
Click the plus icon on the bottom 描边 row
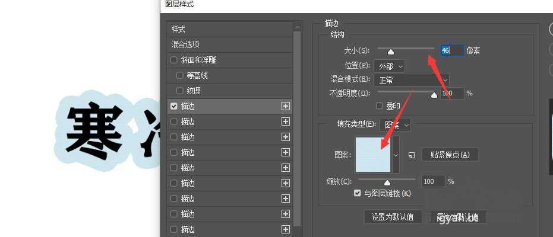coord(286,229)
